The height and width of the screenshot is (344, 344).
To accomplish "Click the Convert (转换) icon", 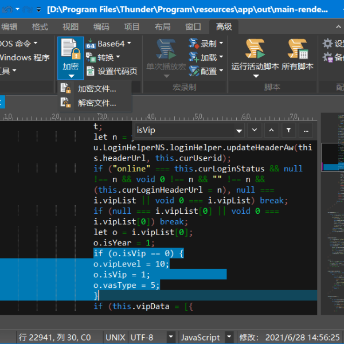I will [x=91, y=57].
